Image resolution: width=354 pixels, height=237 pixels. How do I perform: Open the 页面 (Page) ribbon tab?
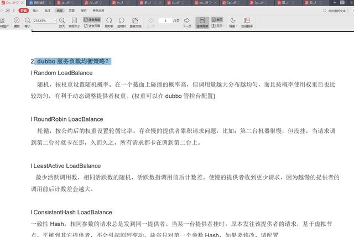[x=71, y=10]
